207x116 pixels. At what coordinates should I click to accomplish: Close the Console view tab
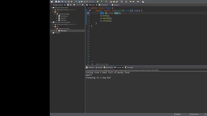pos(123,67)
